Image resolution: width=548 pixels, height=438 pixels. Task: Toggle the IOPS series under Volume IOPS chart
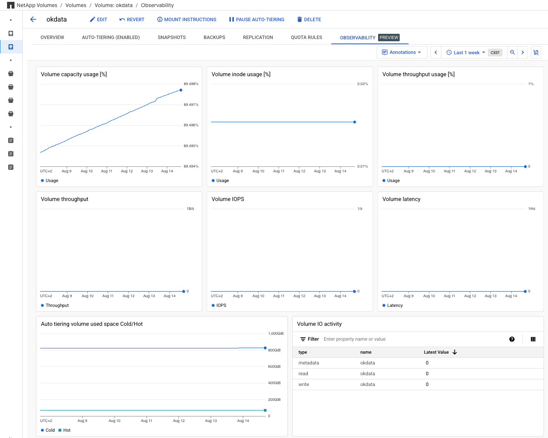pyautogui.click(x=220, y=305)
